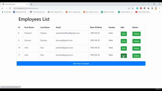Open Big-O Algorithm bookmark
The width and height of the screenshot is (162, 91).
[56, 12]
